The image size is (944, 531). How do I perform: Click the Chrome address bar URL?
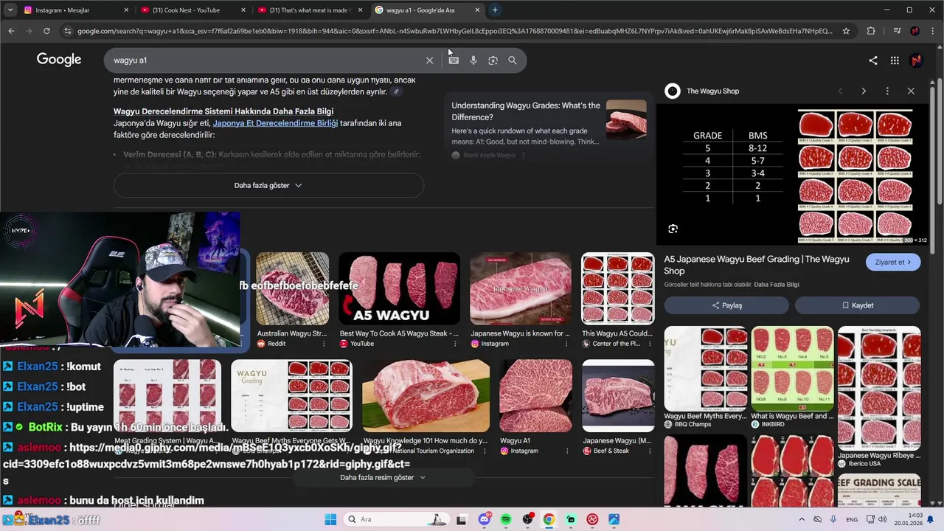[x=454, y=31]
